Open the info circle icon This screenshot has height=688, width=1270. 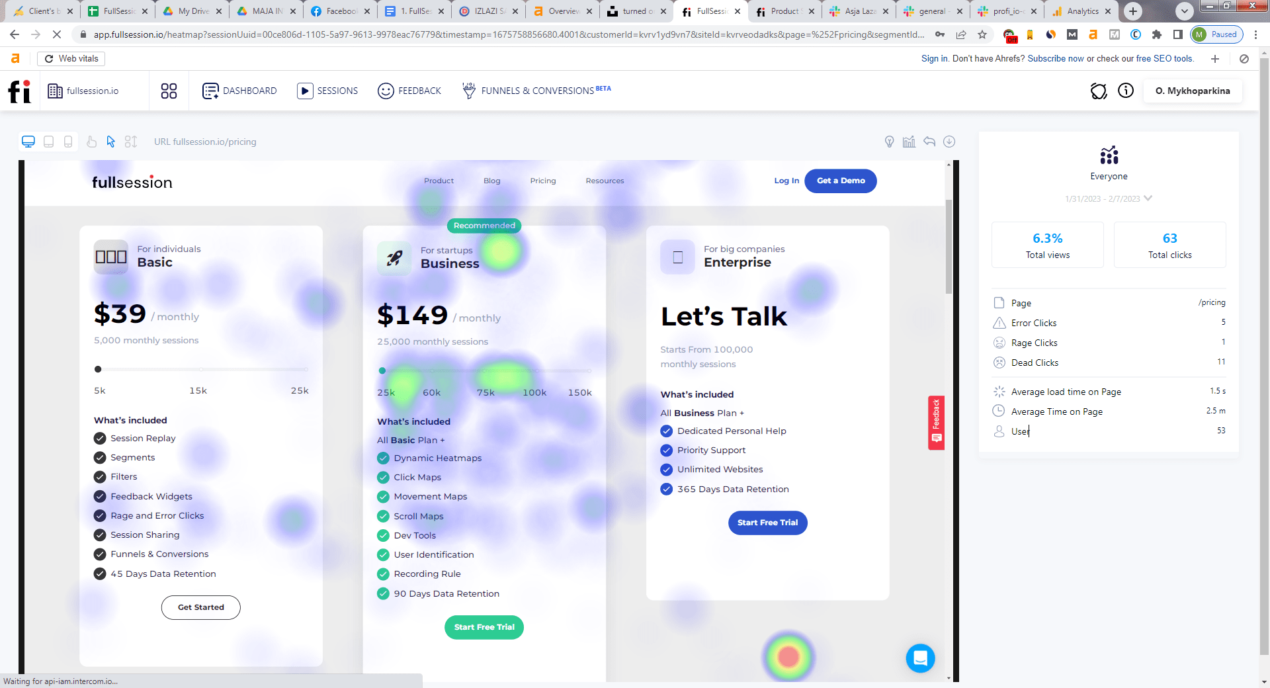pos(1126,91)
